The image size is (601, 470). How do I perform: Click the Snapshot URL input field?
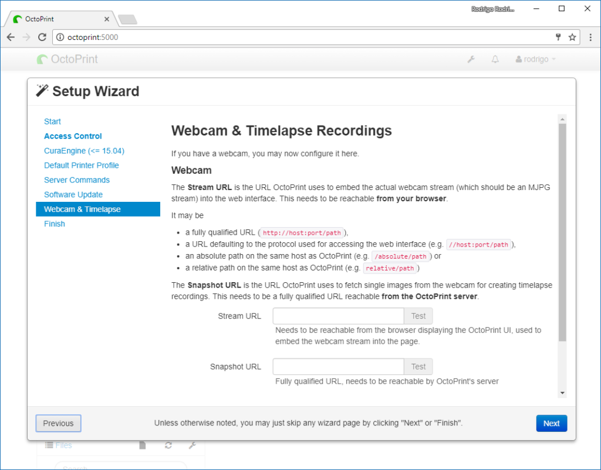pyautogui.click(x=338, y=367)
